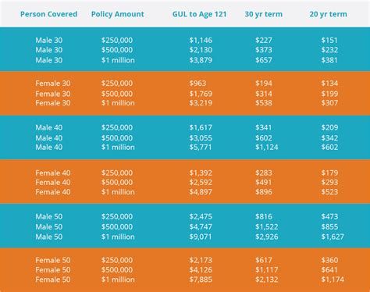Select the $5,771 Male 40 GUL value
The width and height of the screenshot is (370, 292).
201,148
